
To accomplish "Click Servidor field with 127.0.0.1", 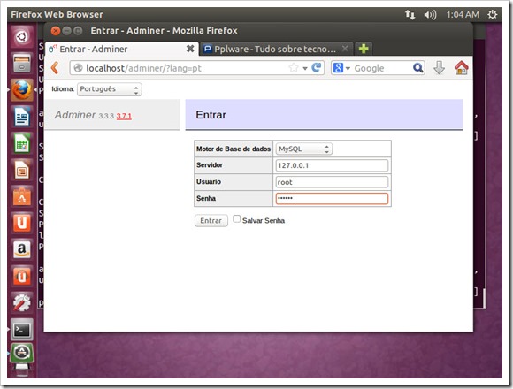I will (x=332, y=165).
